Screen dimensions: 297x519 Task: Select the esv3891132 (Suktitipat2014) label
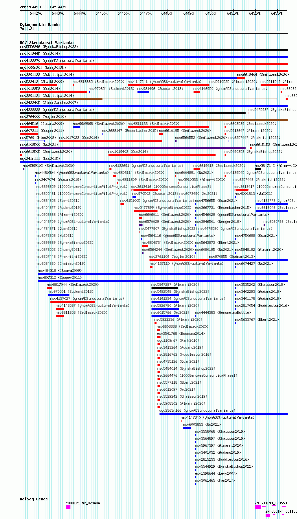(x=47, y=75)
